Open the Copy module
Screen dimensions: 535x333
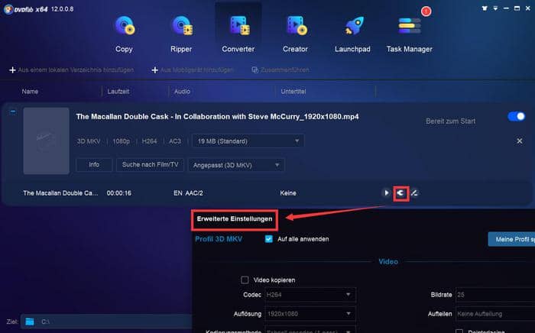[124, 34]
